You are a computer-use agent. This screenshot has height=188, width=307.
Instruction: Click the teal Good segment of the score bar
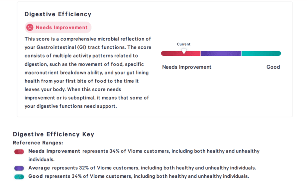(x=261, y=53)
